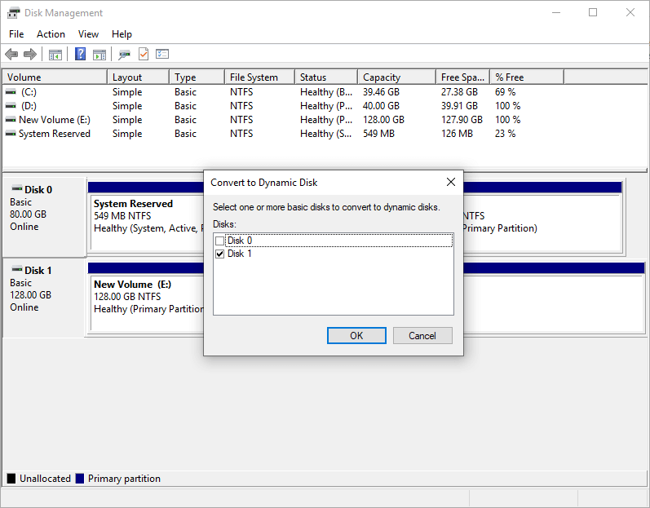Open the View menu
Viewport: 650px width, 508px height.
(x=88, y=34)
